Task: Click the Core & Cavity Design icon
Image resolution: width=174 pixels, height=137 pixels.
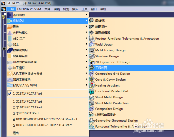Action: [x=92, y=80]
